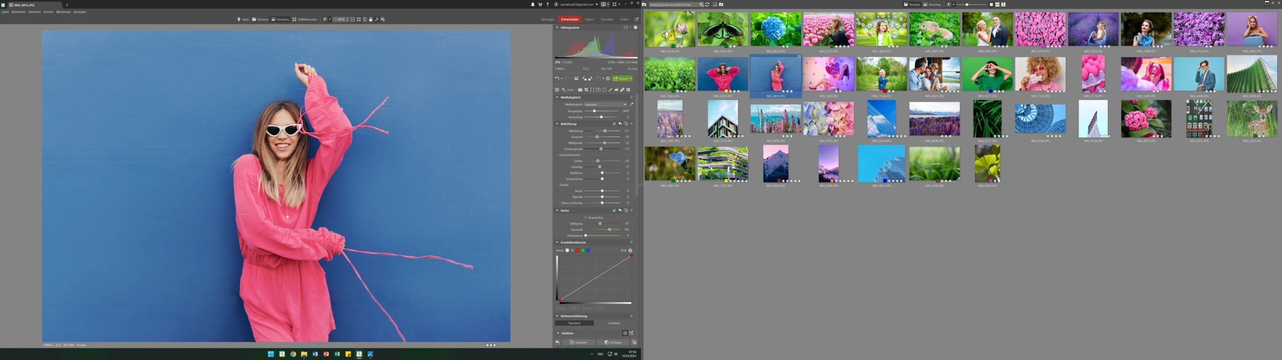The width and height of the screenshot is (1282, 360).
Task: Switch to the Drucken module
Action: click(x=607, y=19)
